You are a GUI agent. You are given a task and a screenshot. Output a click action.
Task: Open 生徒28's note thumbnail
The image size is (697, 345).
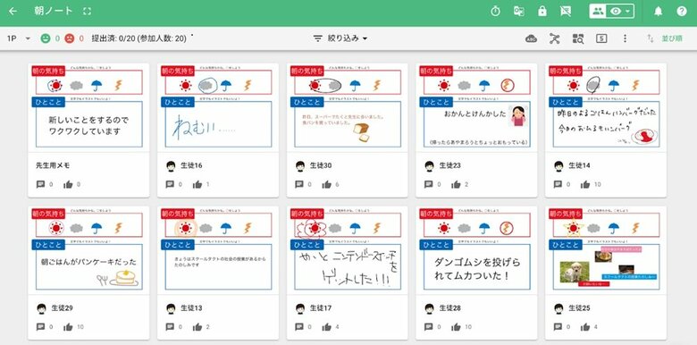pos(476,250)
